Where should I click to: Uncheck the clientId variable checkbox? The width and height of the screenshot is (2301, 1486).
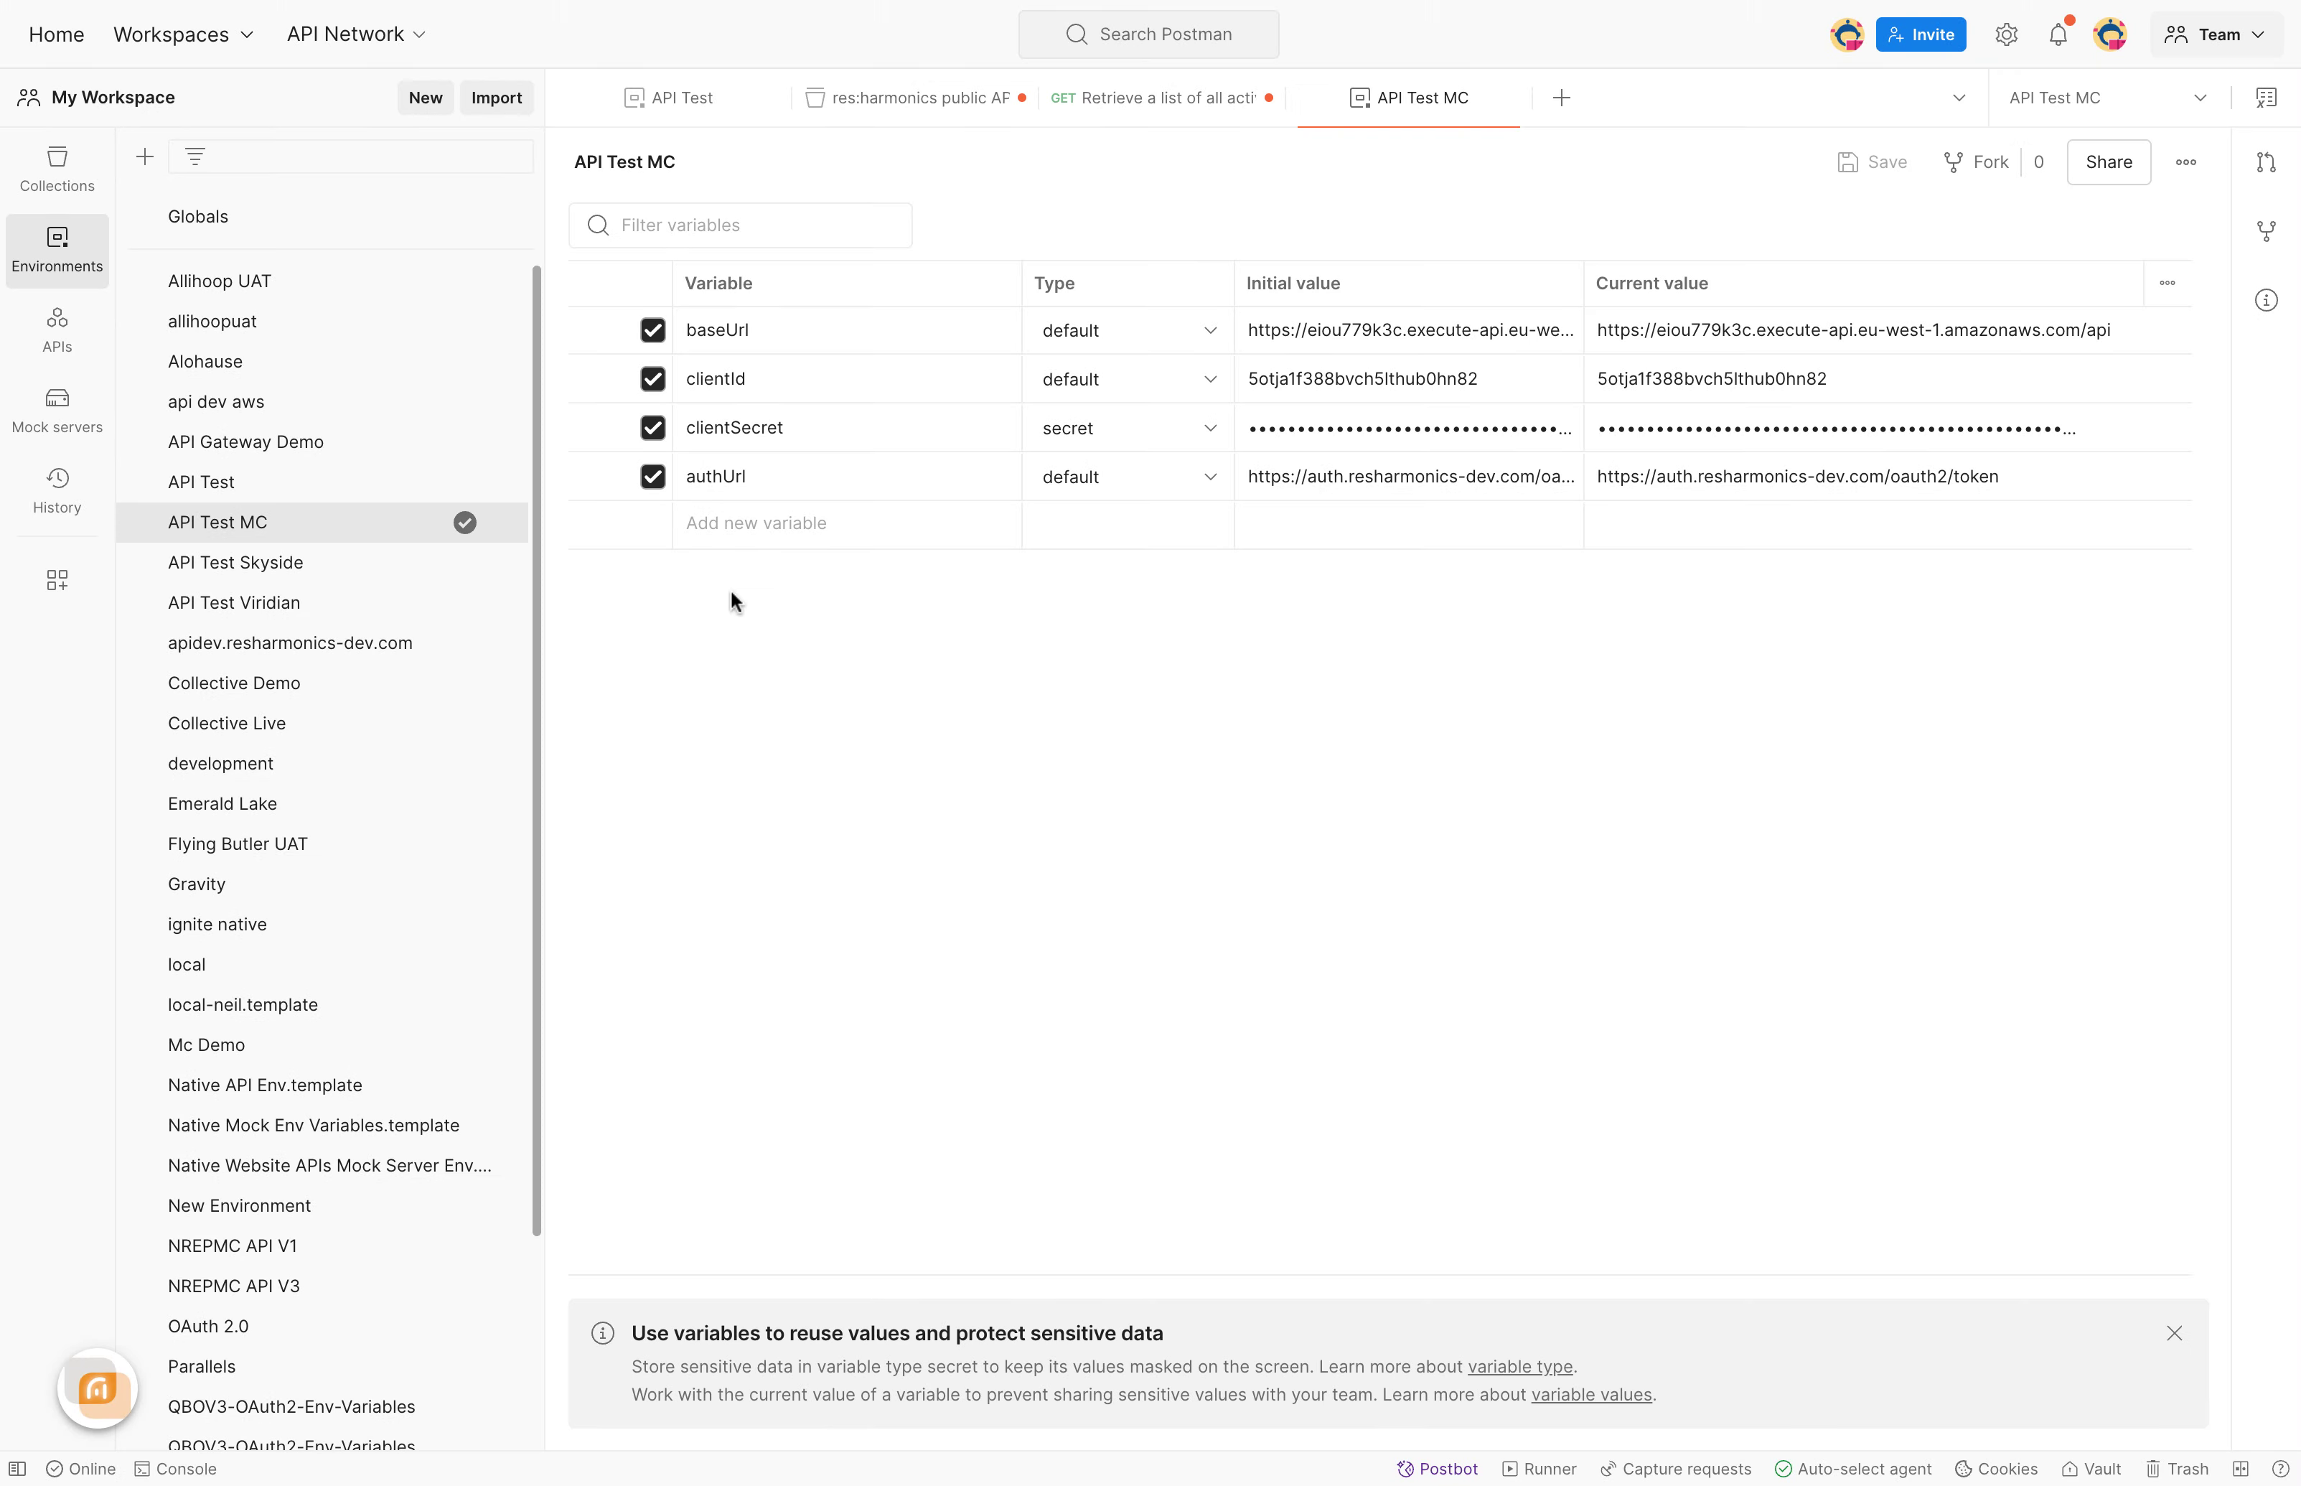[653, 378]
